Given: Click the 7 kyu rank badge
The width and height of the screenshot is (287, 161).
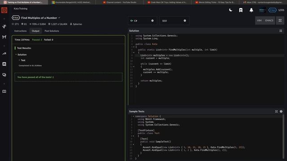Looking at the screenshot, I should (x=272, y=10).
